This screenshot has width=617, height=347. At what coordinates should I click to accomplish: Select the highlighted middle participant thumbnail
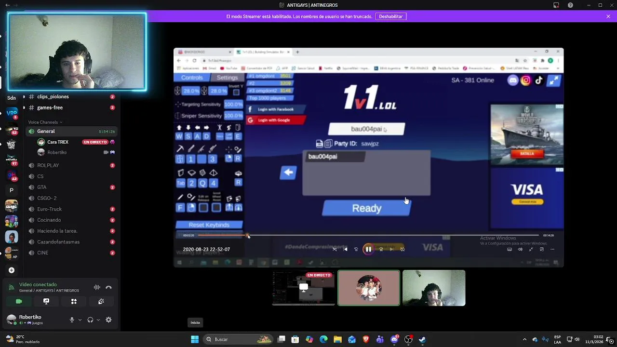(x=369, y=288)
